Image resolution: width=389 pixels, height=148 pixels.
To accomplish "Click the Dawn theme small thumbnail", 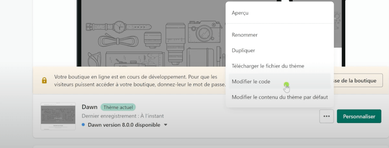I will click(58, 116).
